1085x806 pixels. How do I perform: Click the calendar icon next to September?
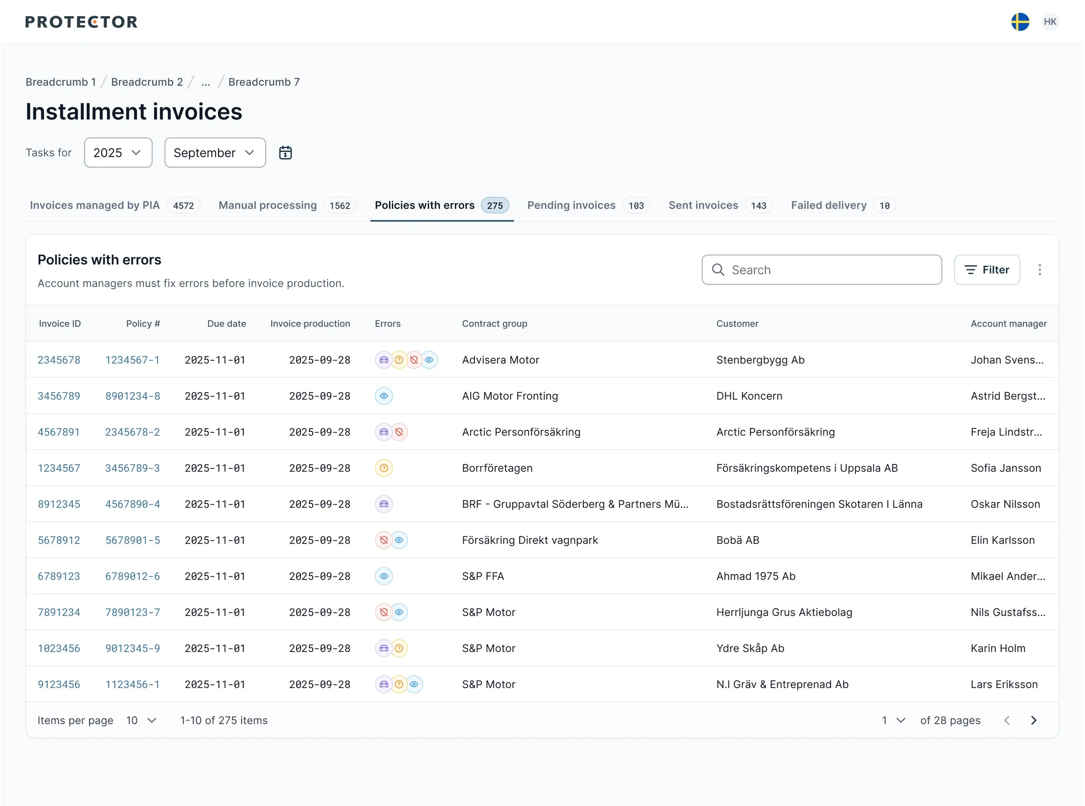(285, 153)
